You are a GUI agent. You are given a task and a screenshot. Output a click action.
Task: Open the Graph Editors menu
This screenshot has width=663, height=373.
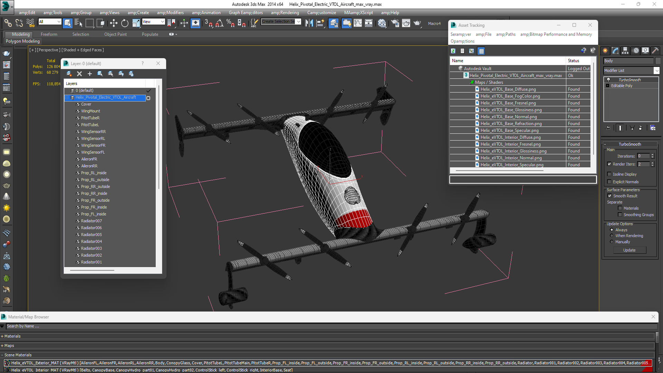point(246,13)
